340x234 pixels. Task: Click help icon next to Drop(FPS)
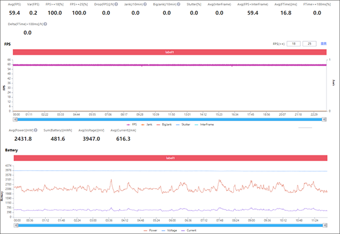tap(117, 5)
